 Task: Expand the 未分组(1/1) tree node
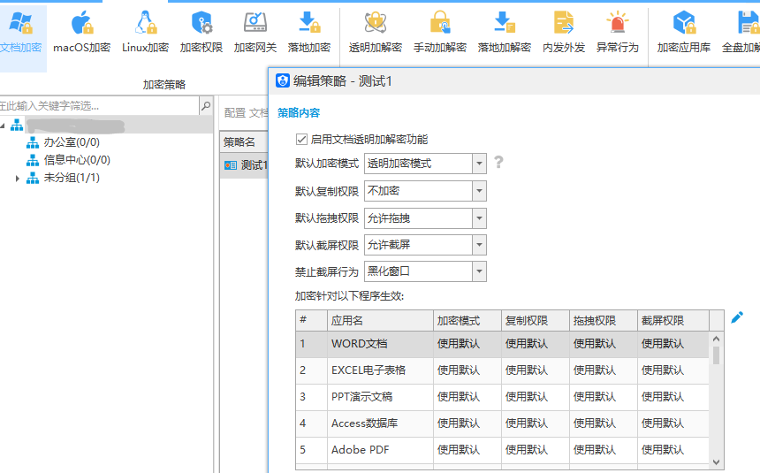(x=18, y=178)
